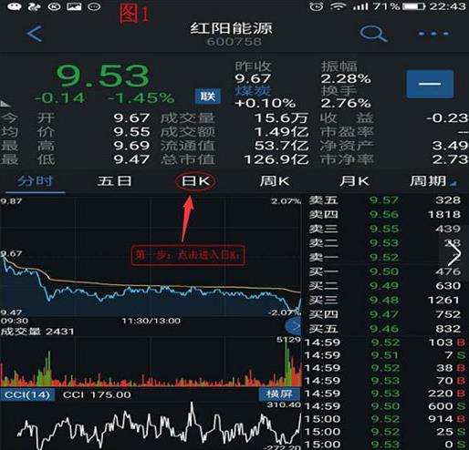Open the stock search magnifier
This screenshot has height=450, width=469.
(x=373, y=34)
